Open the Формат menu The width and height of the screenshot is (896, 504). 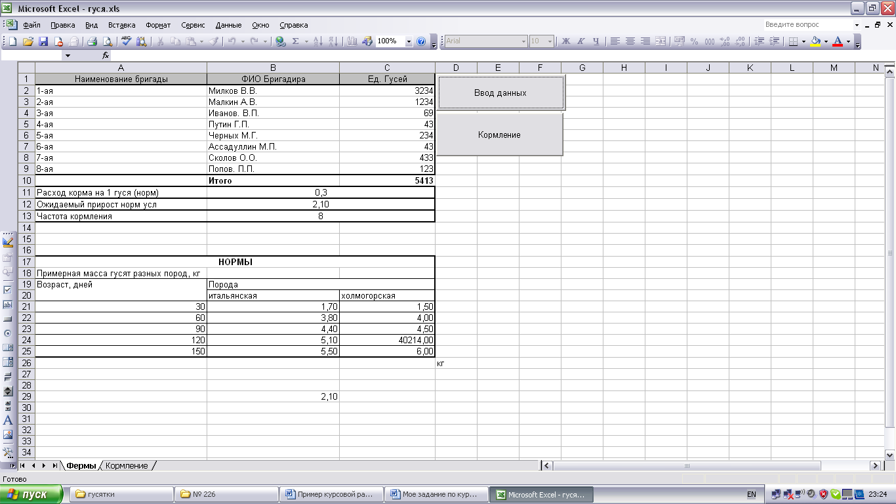[158, 25]
